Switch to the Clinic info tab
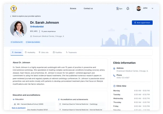 (44, 52)
